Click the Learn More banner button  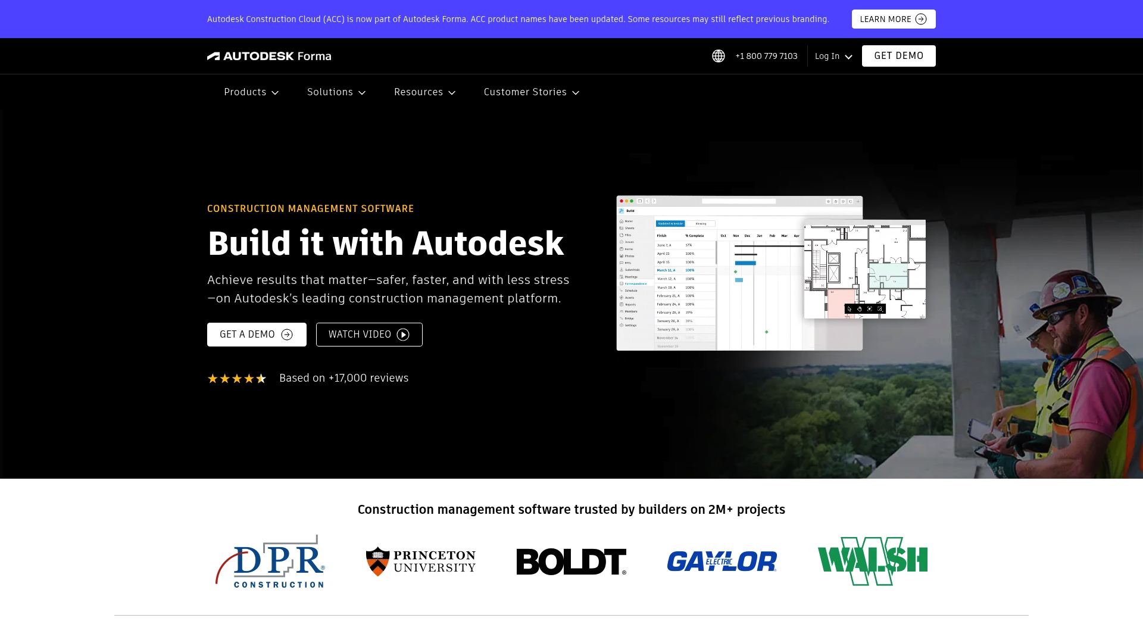[894, 19]
